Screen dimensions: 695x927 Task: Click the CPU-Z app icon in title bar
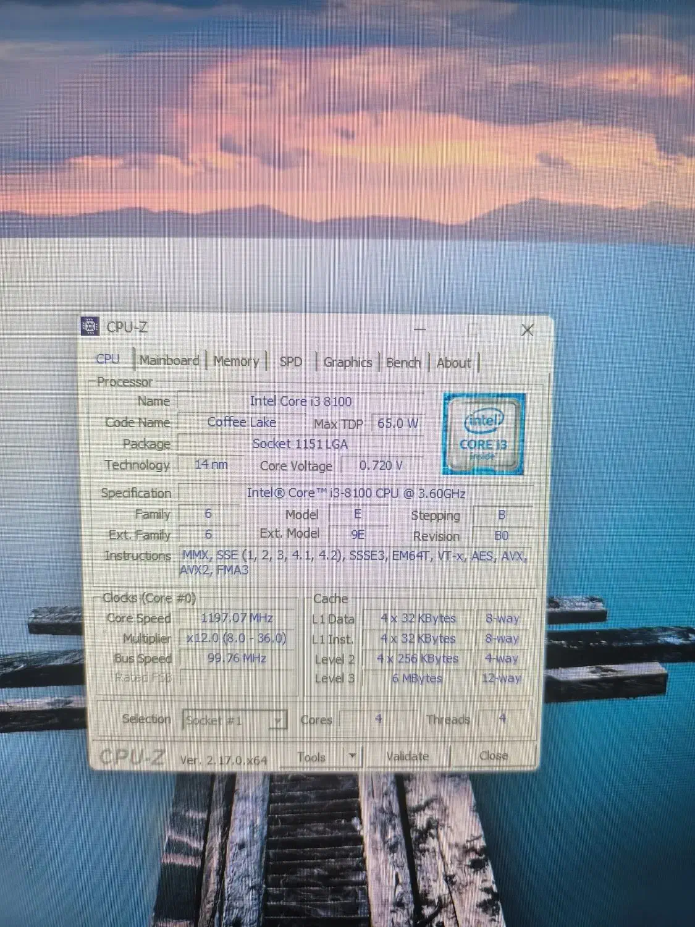[90, 326]
